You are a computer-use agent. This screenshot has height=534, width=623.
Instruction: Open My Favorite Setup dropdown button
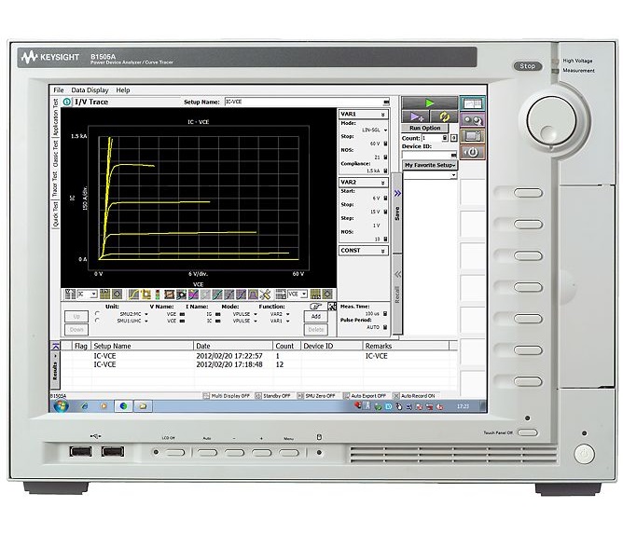coord(430,165)
